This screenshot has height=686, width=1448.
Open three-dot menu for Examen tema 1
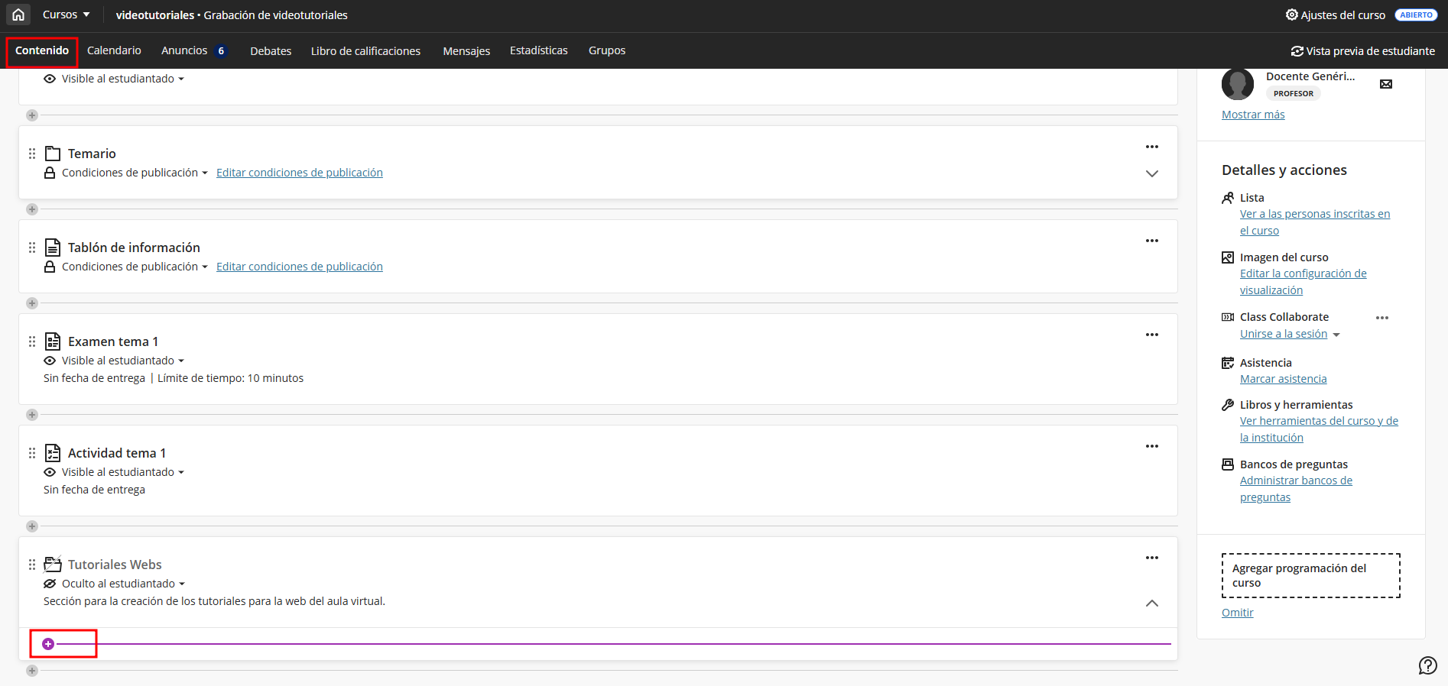coord(1151,335)
